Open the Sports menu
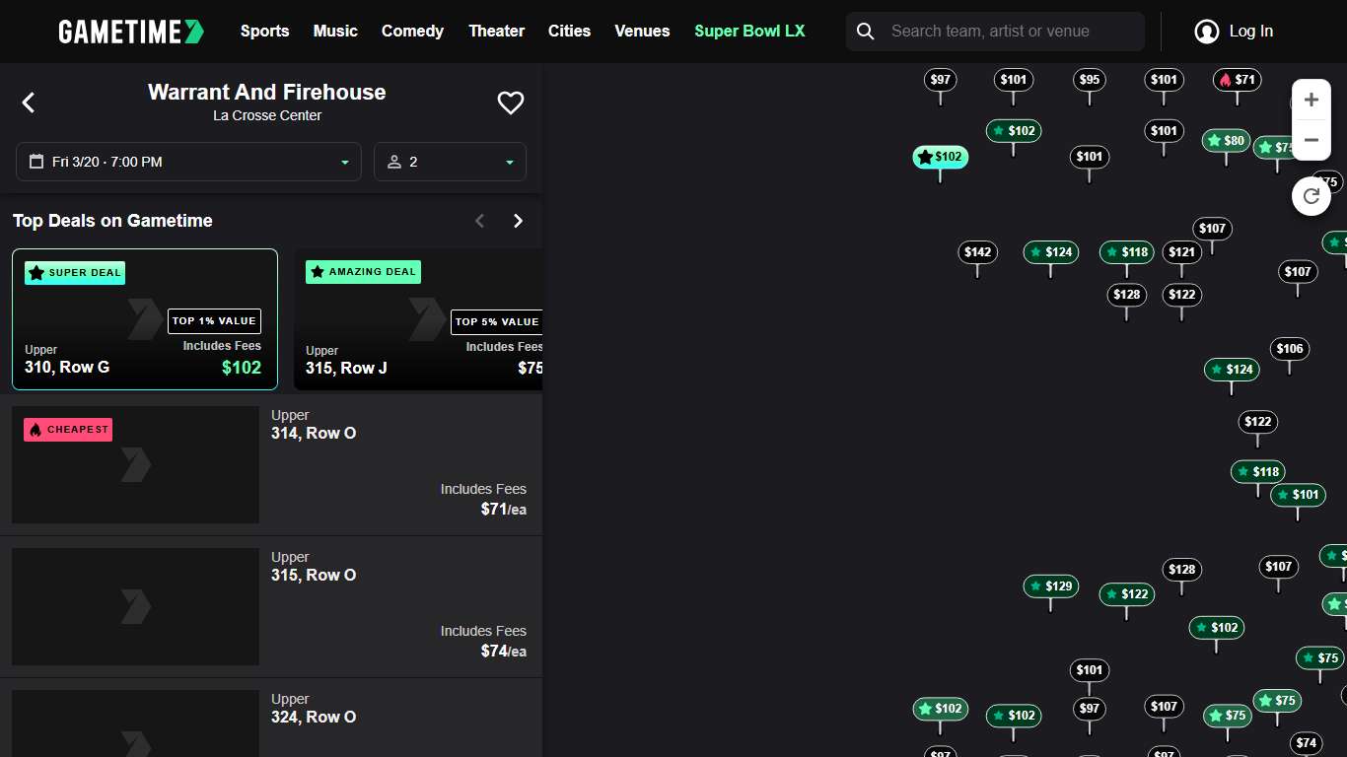 click(264, 32)
